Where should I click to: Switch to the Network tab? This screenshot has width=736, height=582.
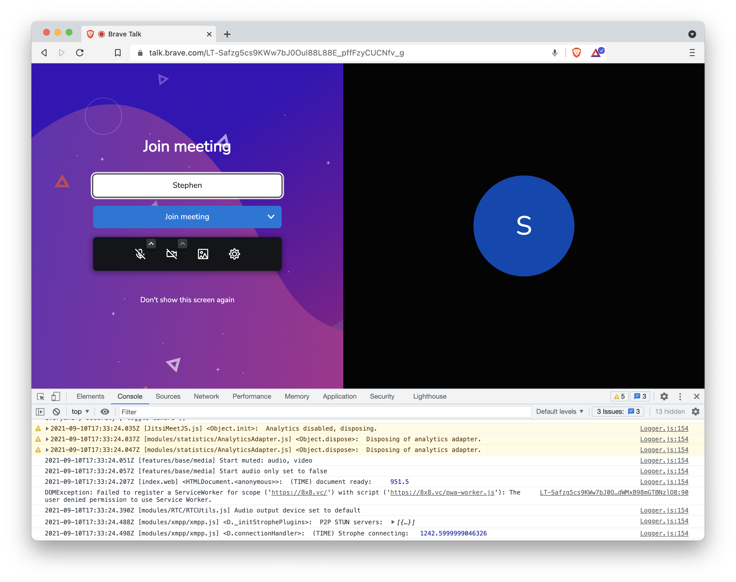pos(206,396)
